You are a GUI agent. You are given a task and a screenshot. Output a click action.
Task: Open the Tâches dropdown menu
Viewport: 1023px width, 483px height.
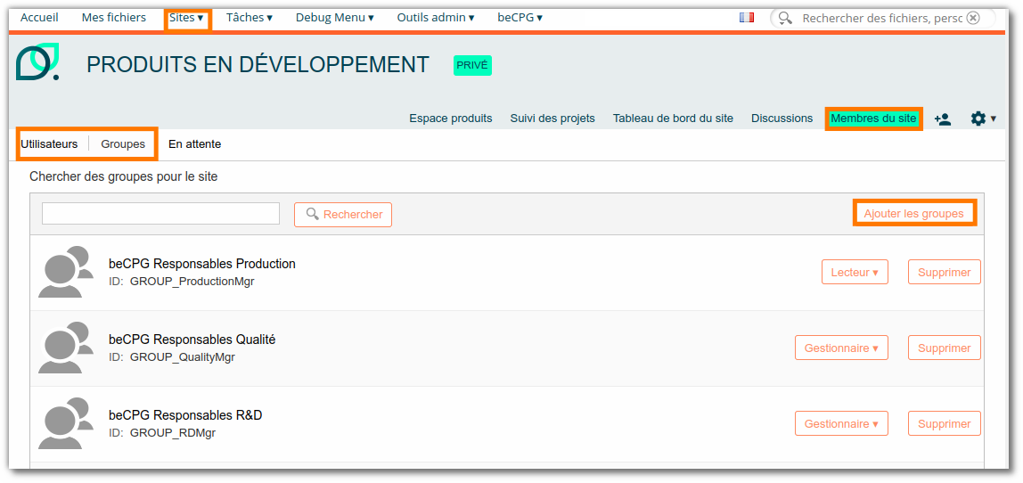tap(250, 18)
